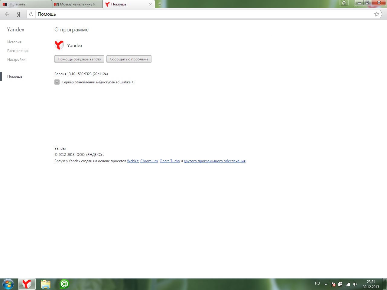
Task: Switch to the Моему начальнику tab
Action: pos(77,4)
